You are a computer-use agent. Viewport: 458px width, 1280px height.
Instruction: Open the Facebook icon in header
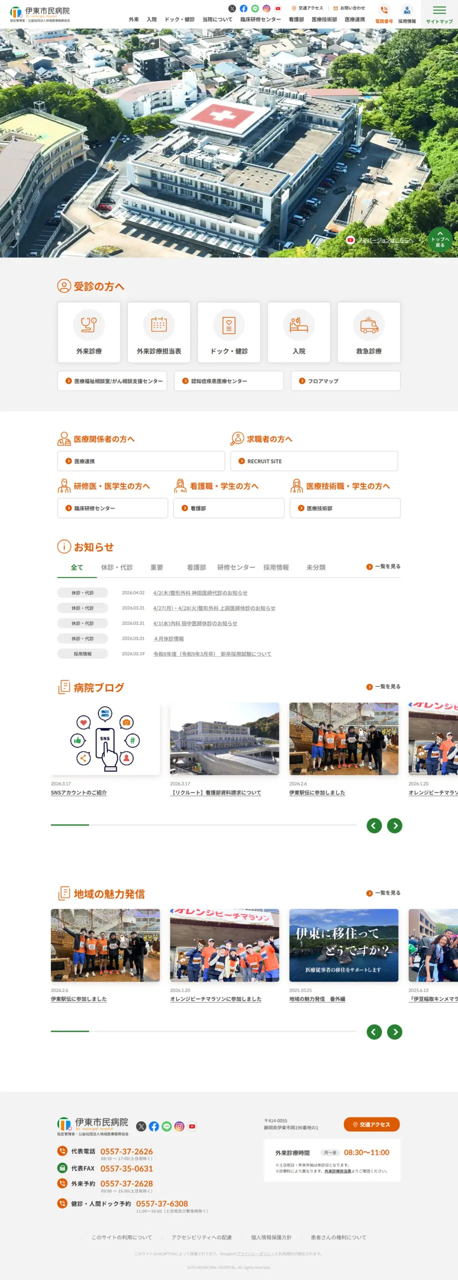coord(243,8)
